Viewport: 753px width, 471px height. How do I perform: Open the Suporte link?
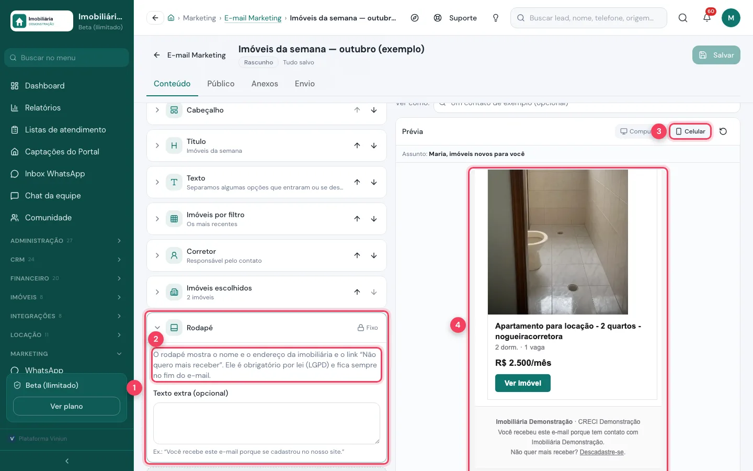tap(455, 18)
